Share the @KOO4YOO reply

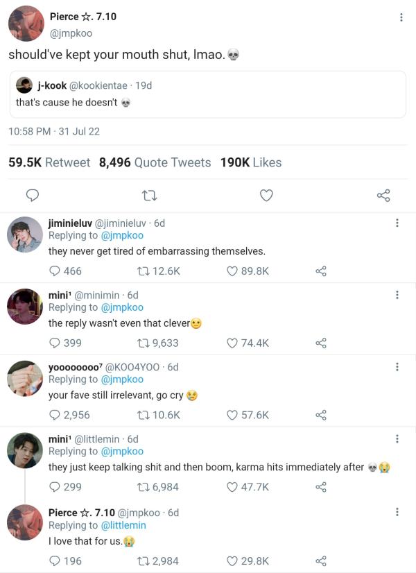pyautogui.click(x=321, y=415)
